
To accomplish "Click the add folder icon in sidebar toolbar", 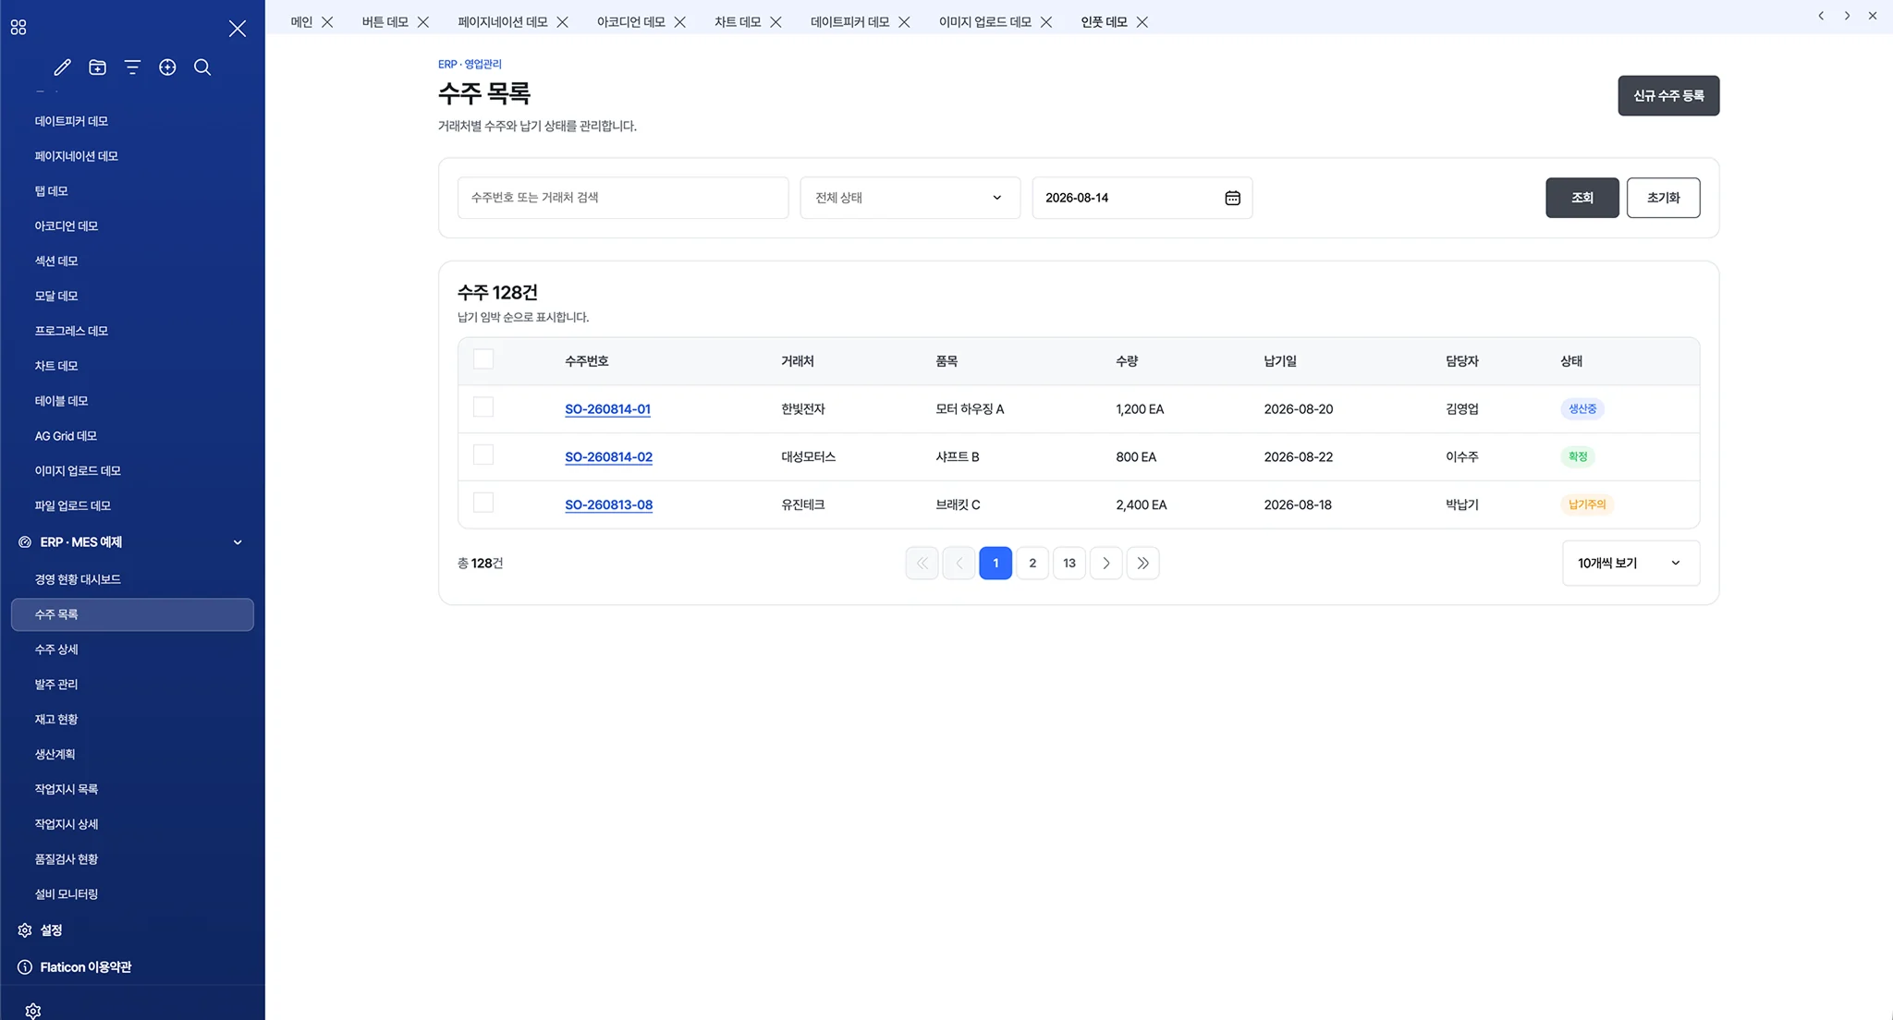I will click(97, 67).
